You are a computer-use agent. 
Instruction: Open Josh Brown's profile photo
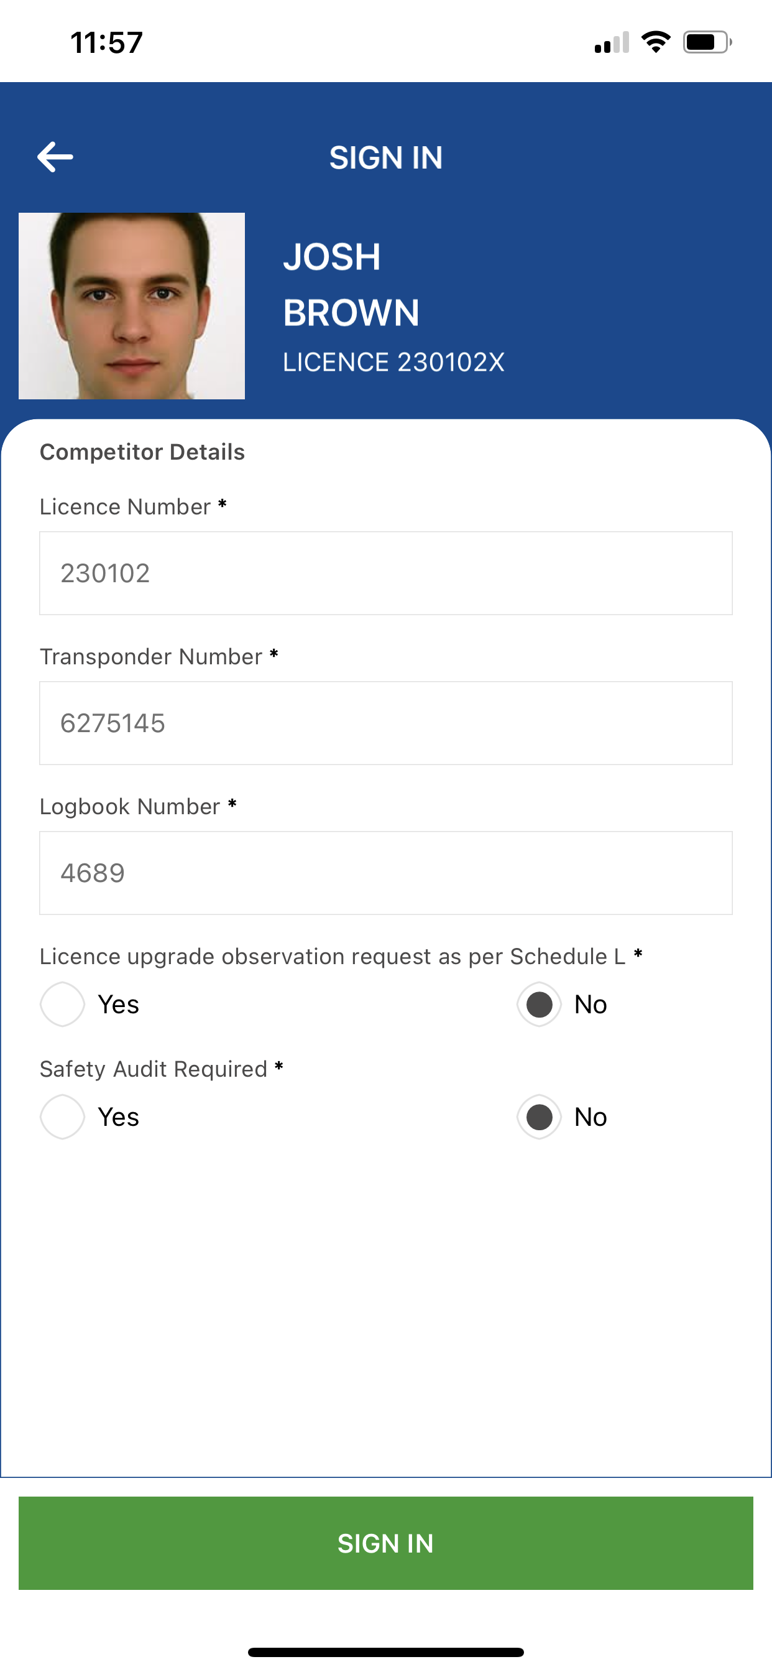(x=132, y=305)
